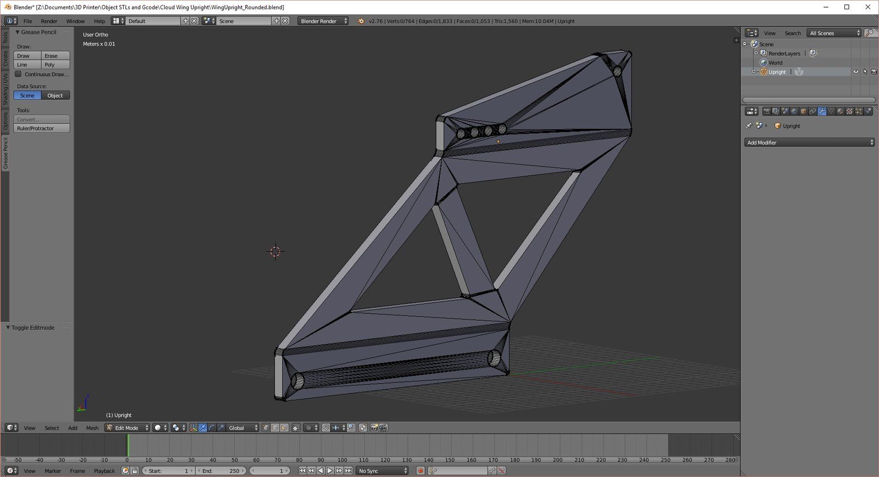Open viewport shading sphere selector
This screenshot has height=477, width=879.
(x=160, y=427)
